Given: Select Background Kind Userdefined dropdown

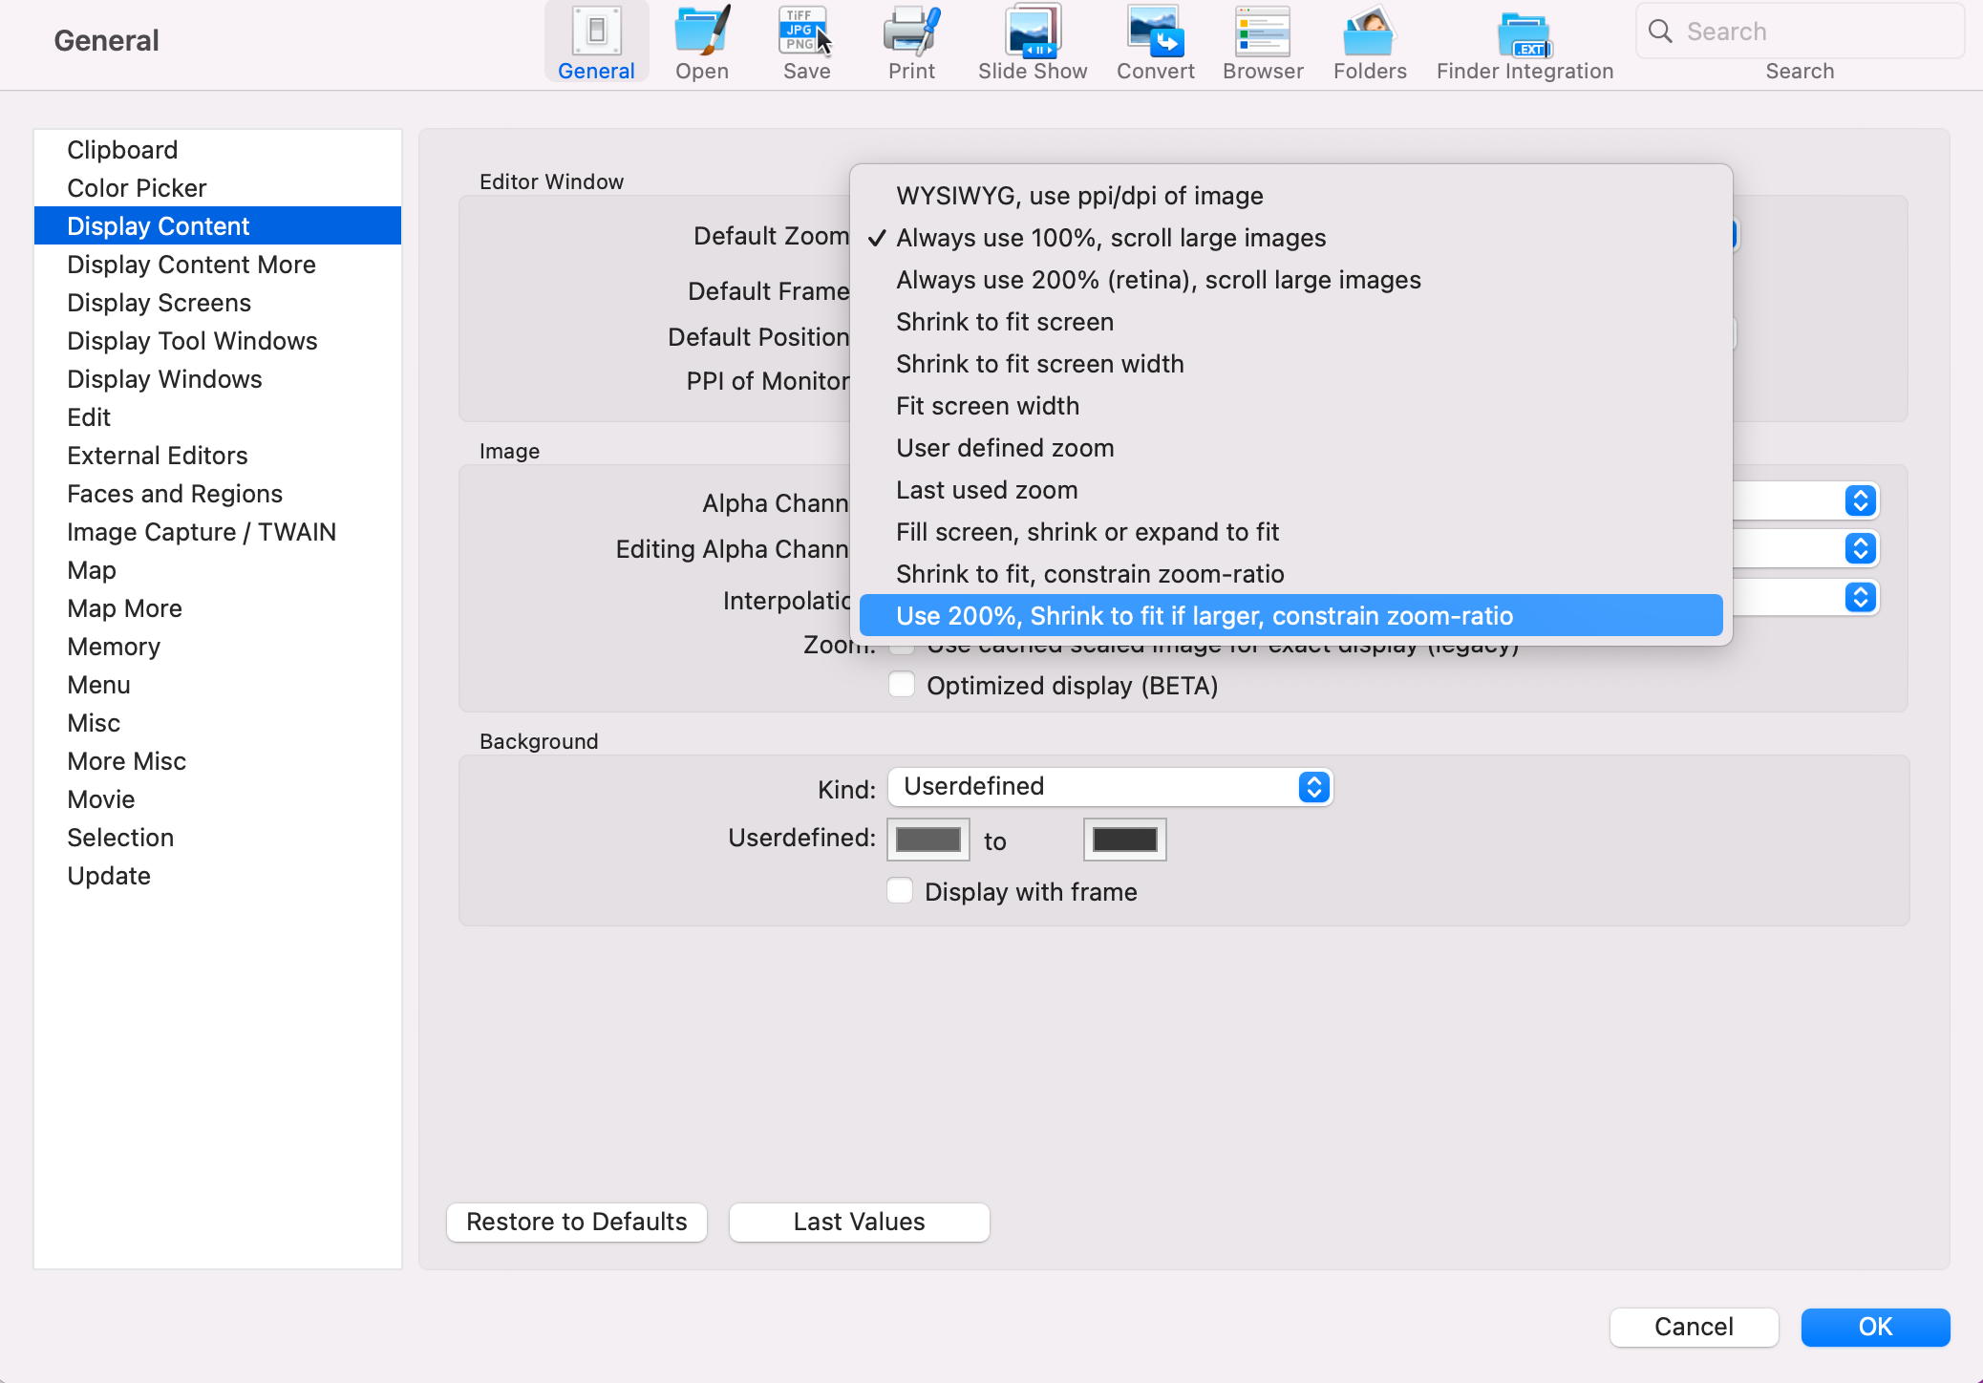Looking at the screenshot, I should click(x=1107, y=785).
